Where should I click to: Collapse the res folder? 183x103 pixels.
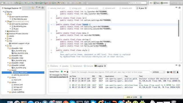coord(6,46)
